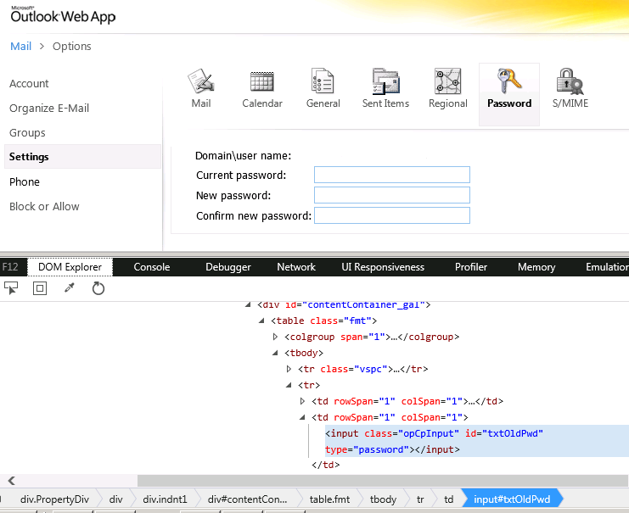The image size is (629, 513).
Task: Click tr in the breadcrumb bar
Action: [420, 499]
